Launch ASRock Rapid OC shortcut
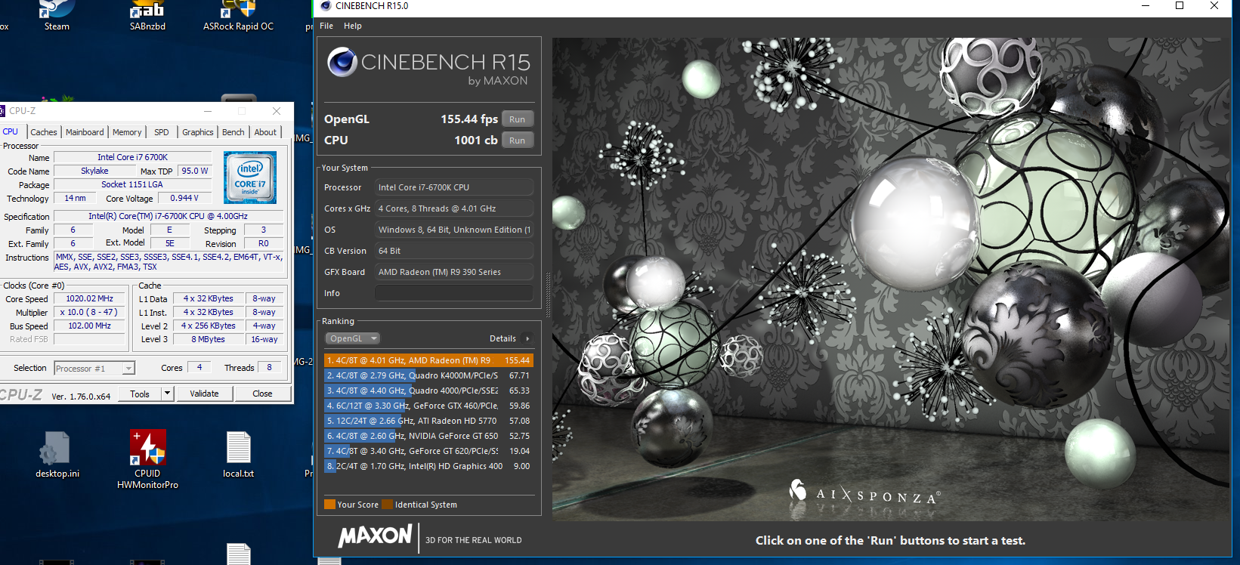This screenshot has width=1240, height=565. (x=238, y=15)
